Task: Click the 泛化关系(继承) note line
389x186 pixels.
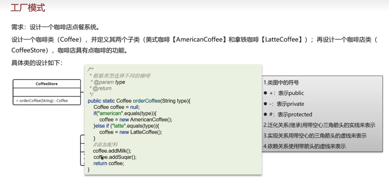Action: [319, 125]
